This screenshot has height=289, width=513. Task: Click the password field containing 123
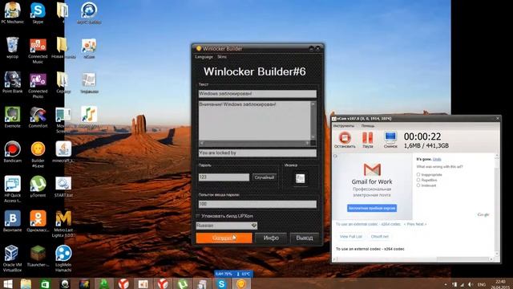(x=224, y=177)
